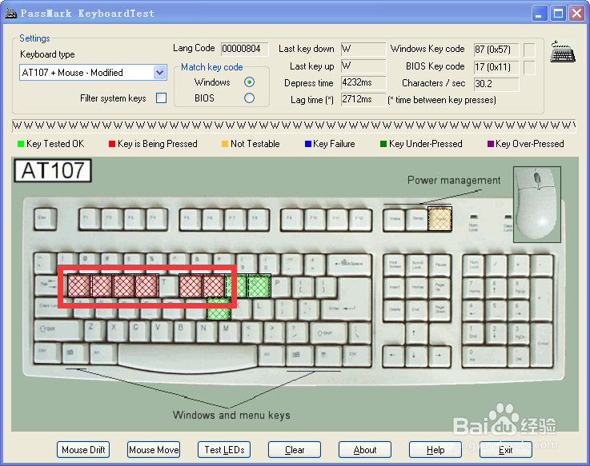The height and width of the screenshot is (466, 590).
Task: Select the BIOS match key code radio
Action: pyautogui.click(x=249, y=98)
